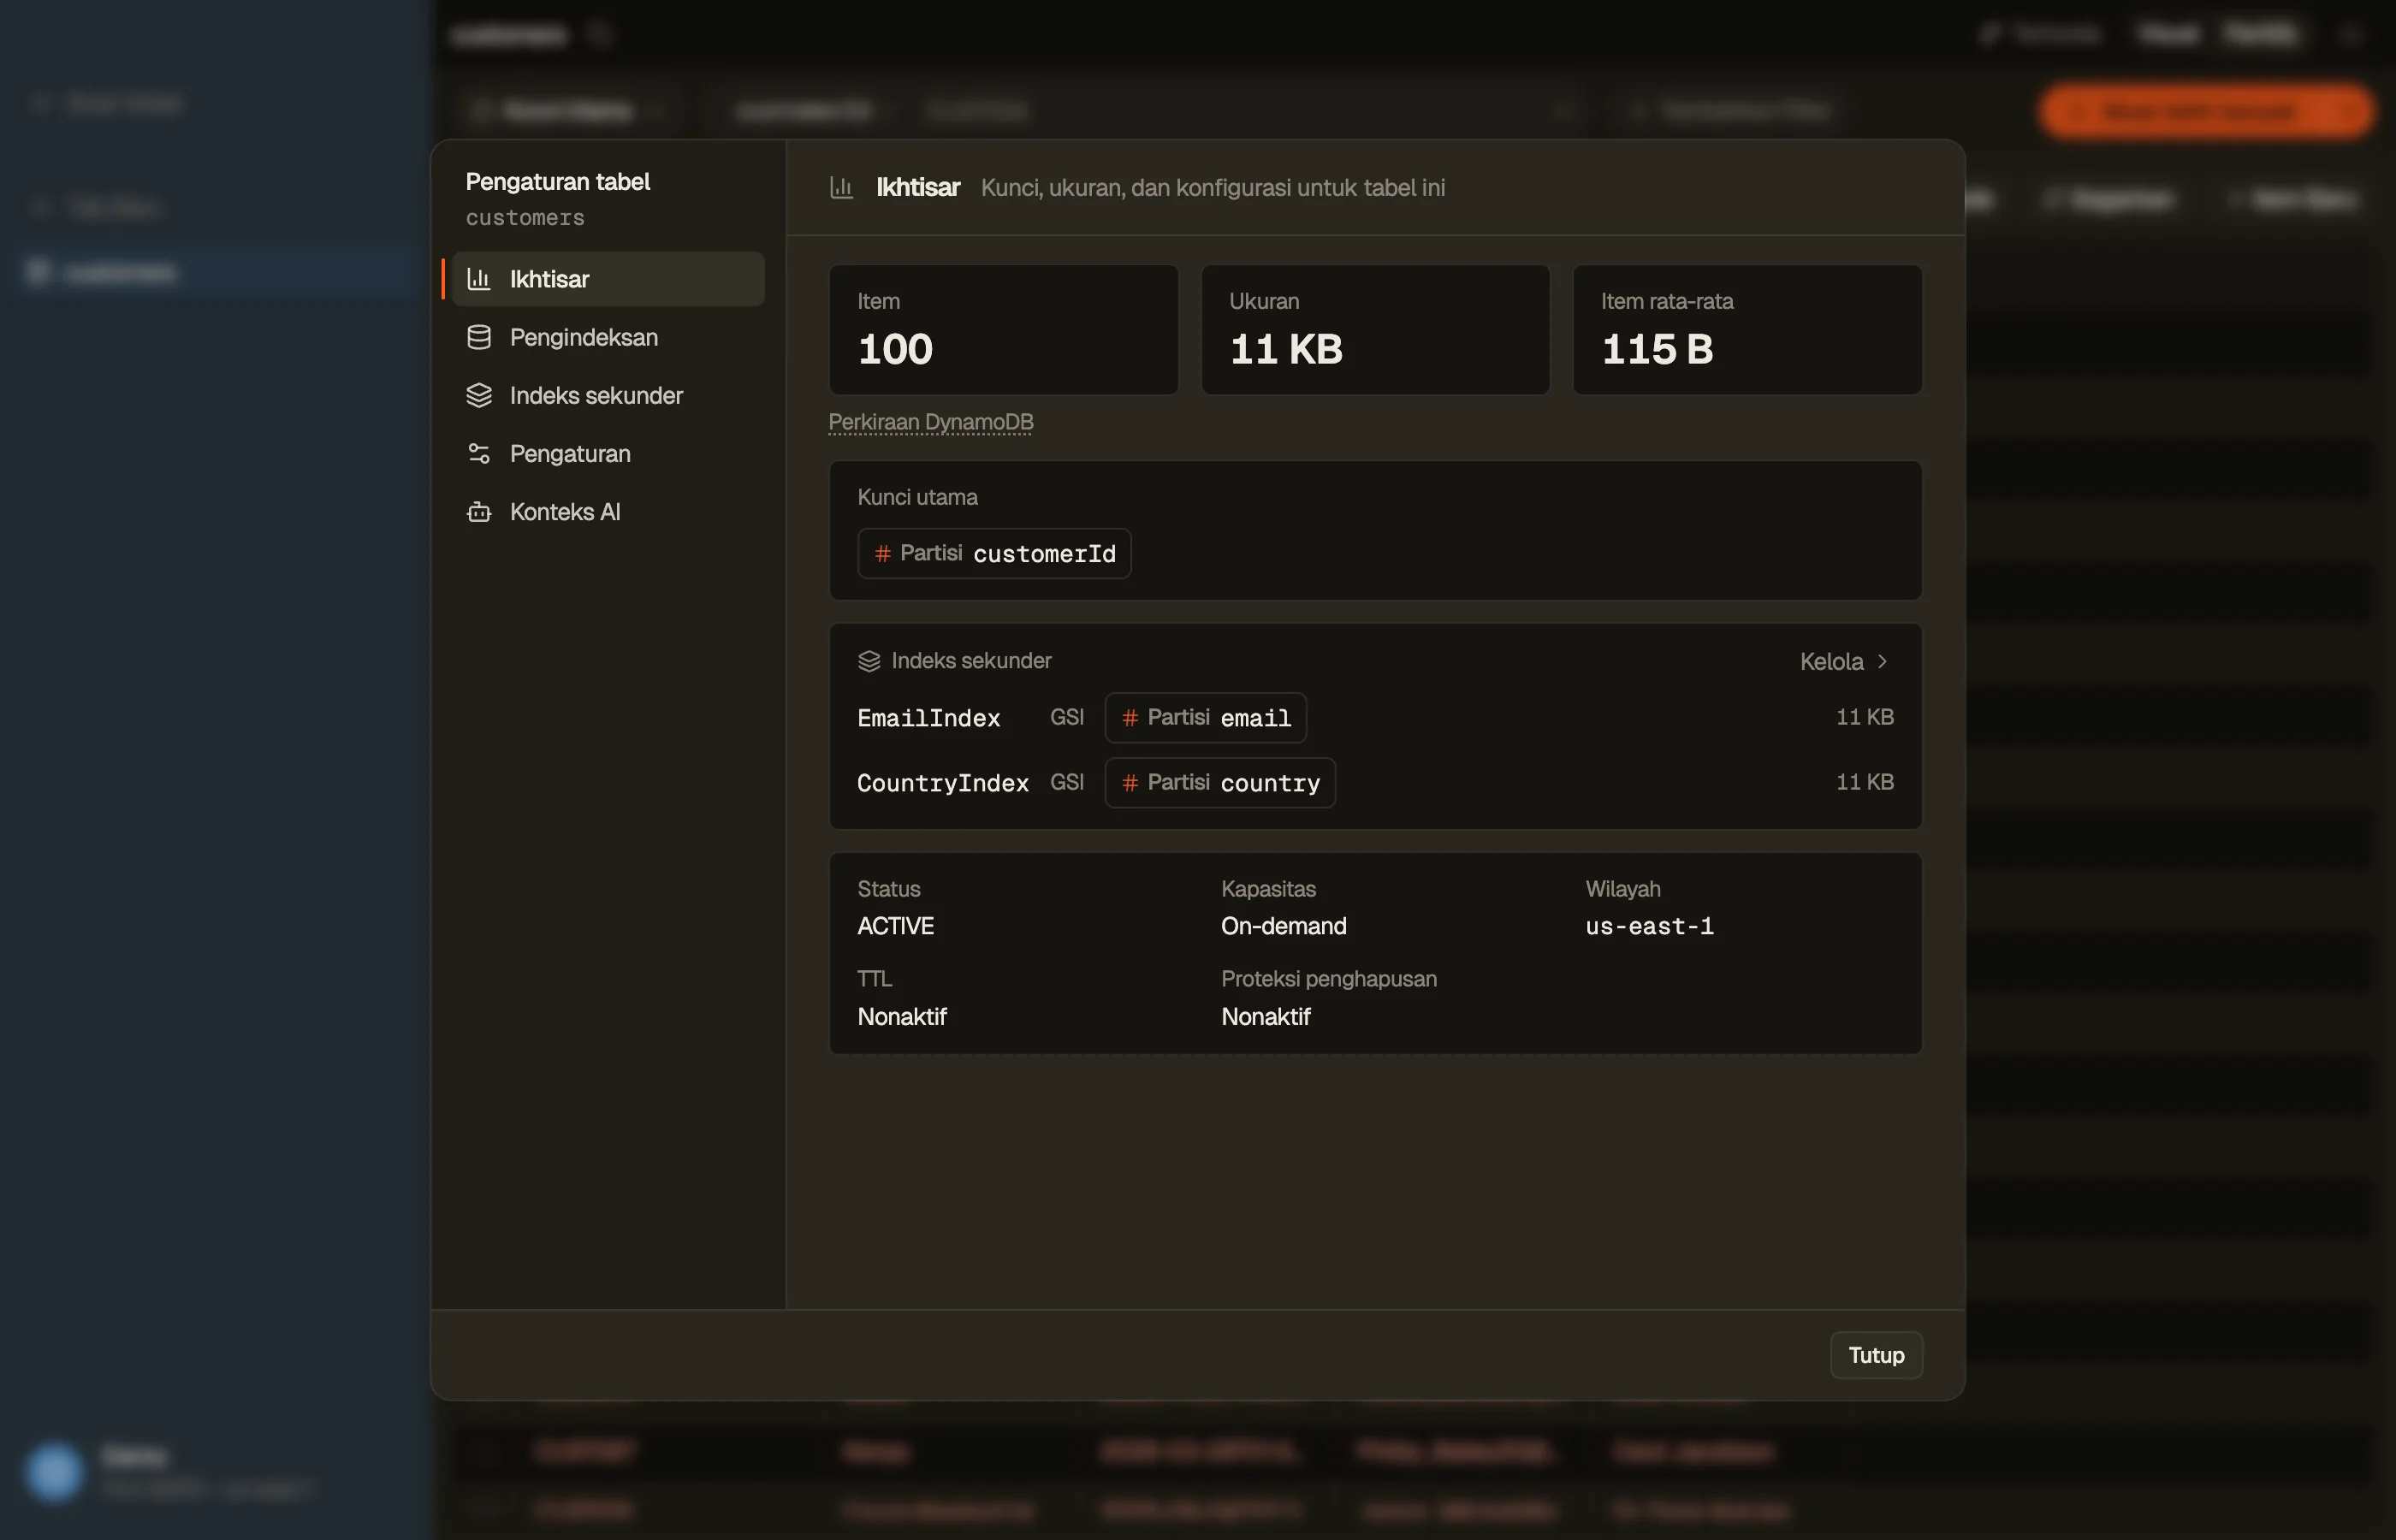
Task: Click the Konteks AI robot icon
Action: 479,511
